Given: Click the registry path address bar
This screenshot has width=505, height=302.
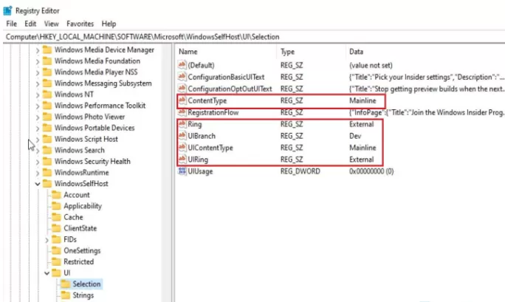Looking at the screenshot, I should [254, 37].
